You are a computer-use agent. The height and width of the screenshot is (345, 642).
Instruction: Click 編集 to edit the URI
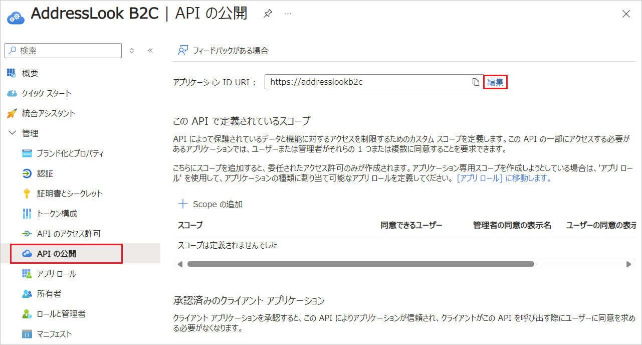pos(495,82)
